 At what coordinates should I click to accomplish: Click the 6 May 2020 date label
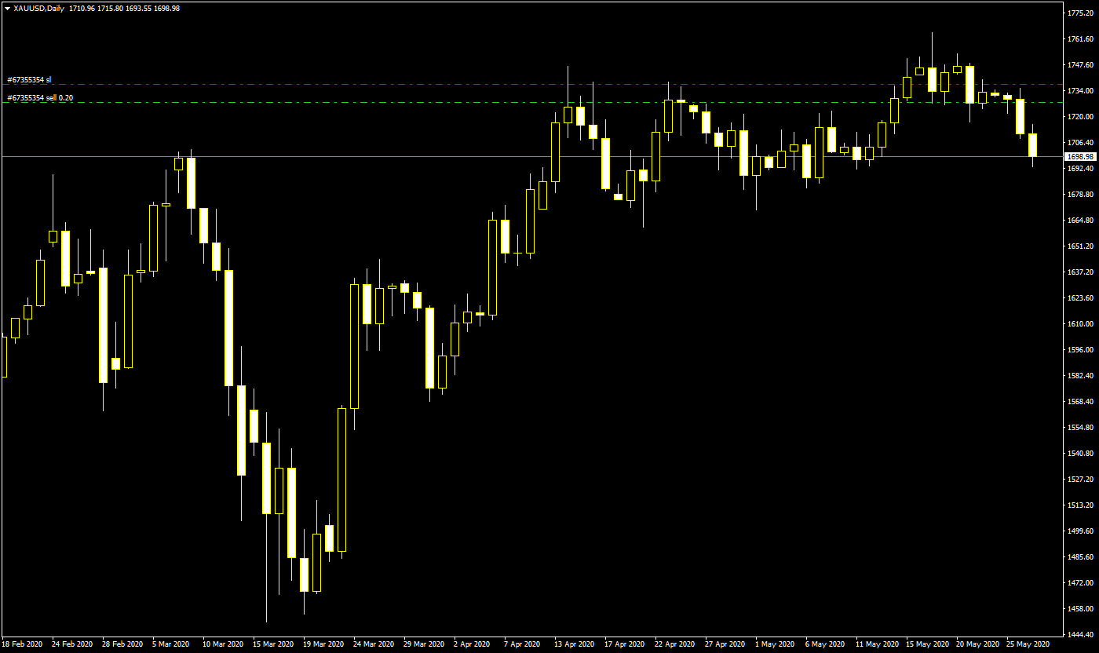(823, 644)
